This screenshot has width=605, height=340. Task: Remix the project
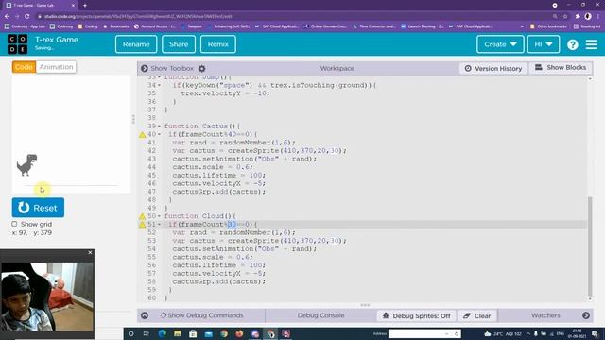pos(218,44)
